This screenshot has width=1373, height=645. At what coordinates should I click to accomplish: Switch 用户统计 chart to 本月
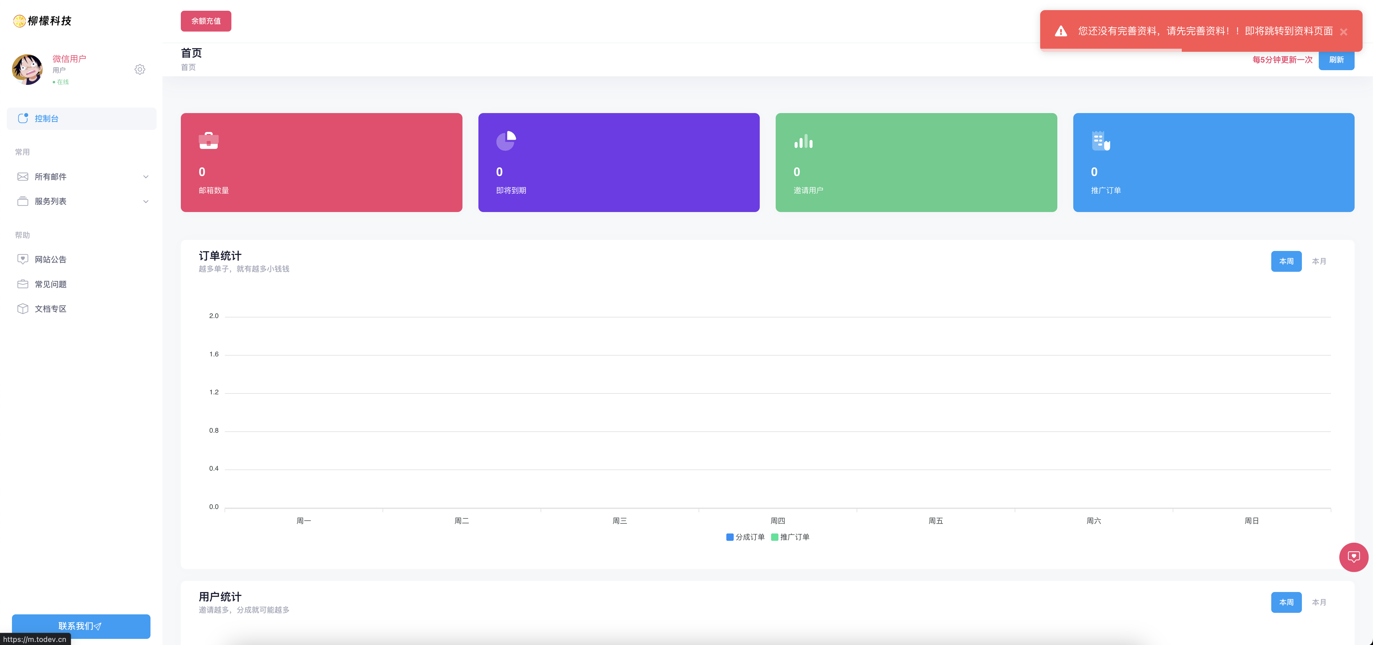pyautogui.click(x=1319, y=602)
